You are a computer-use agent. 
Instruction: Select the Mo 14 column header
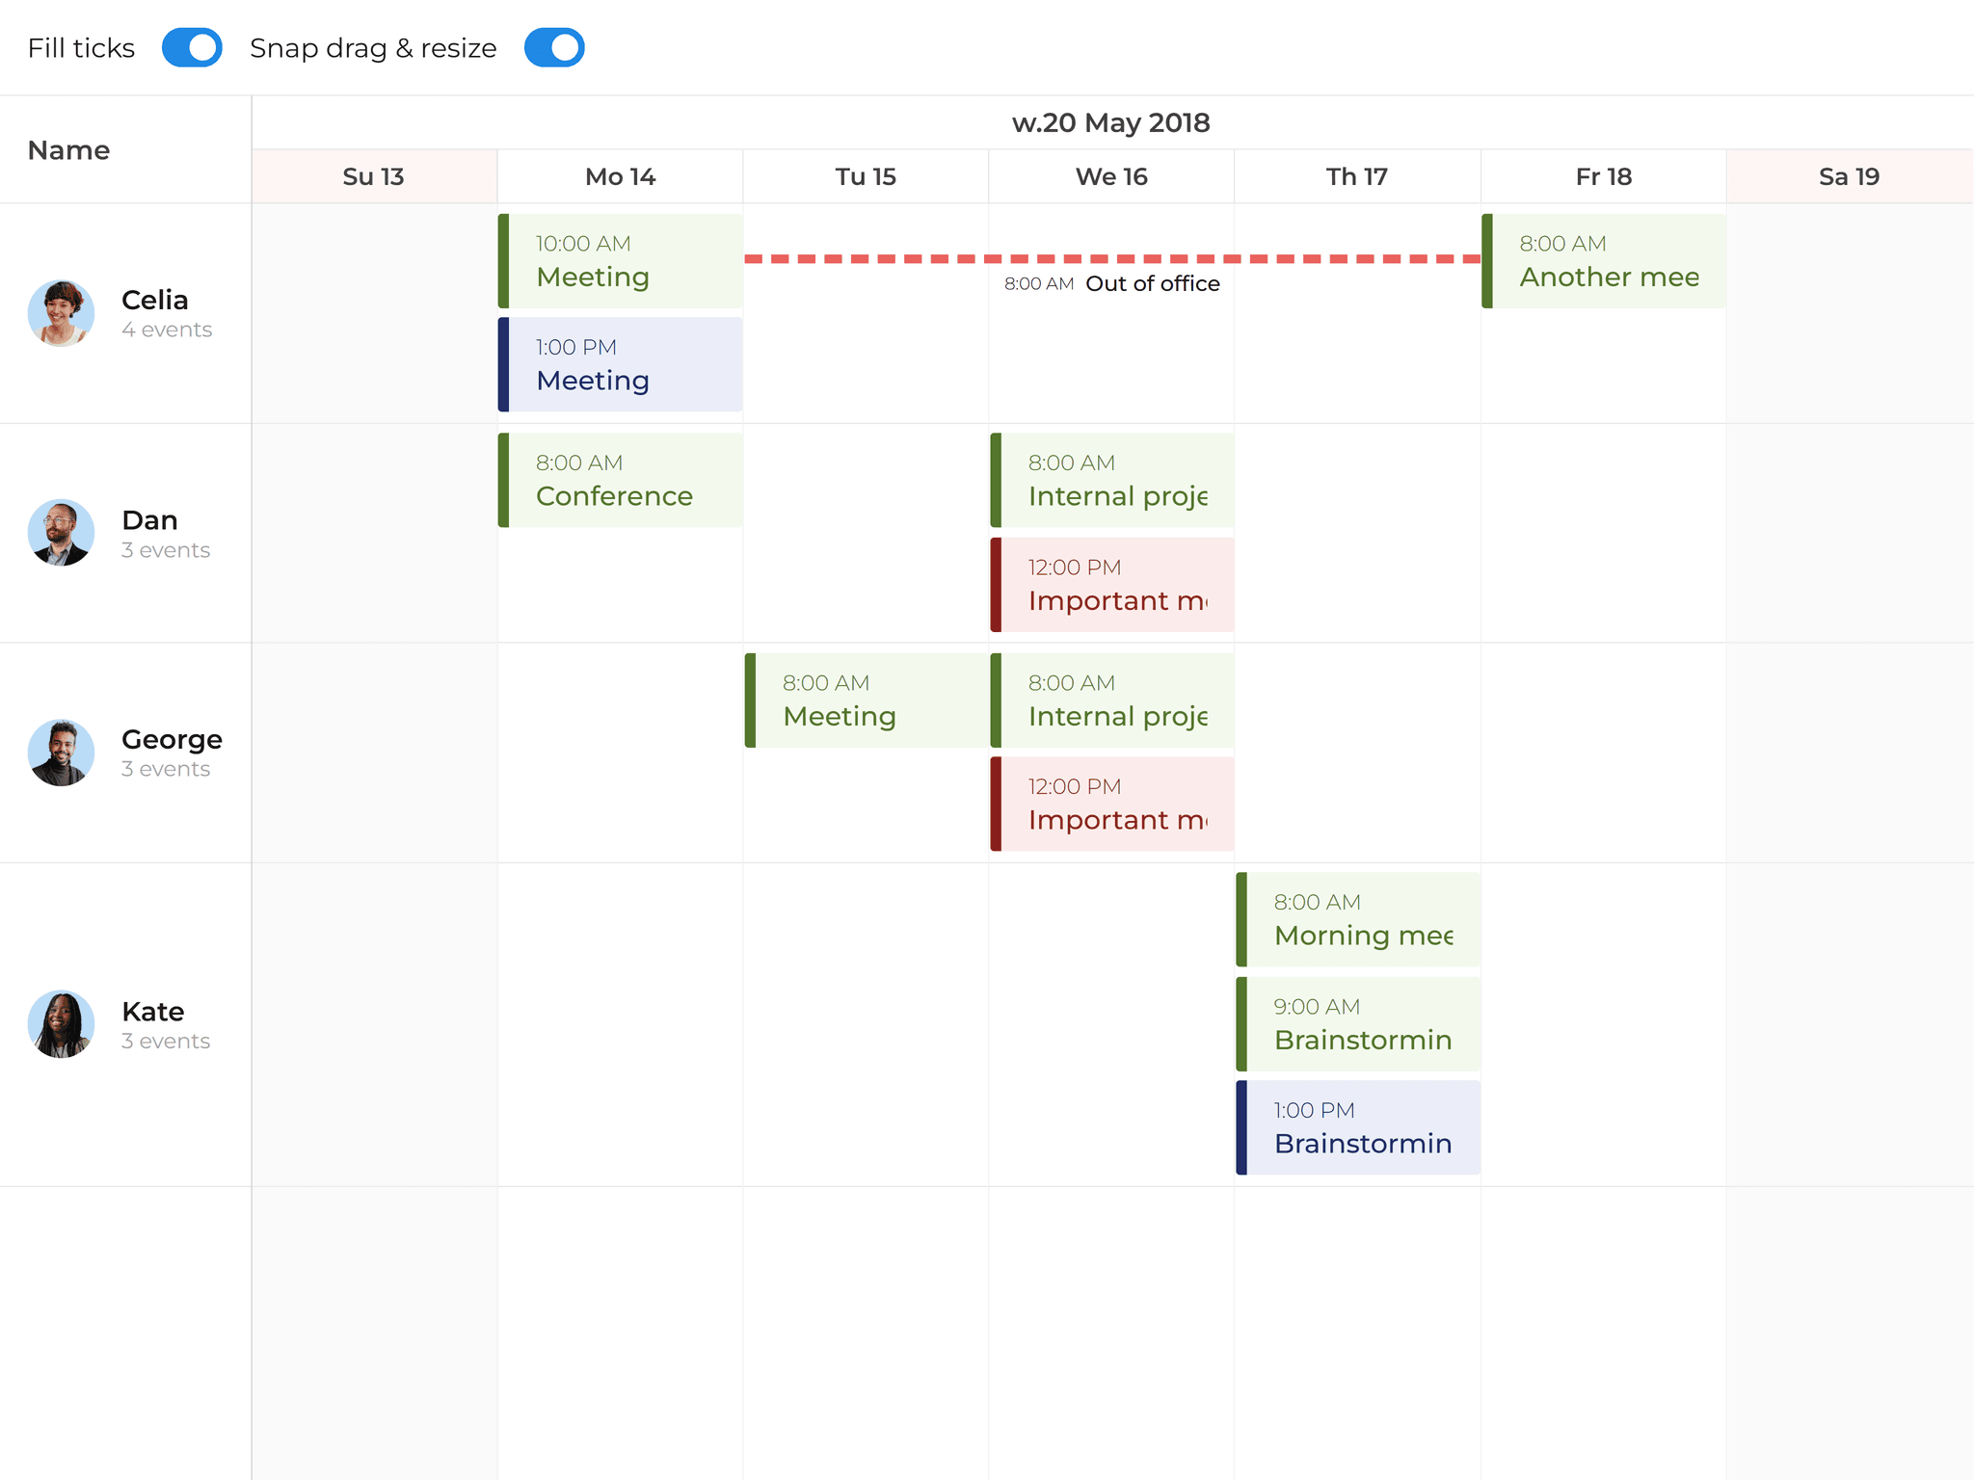point(620,176)
